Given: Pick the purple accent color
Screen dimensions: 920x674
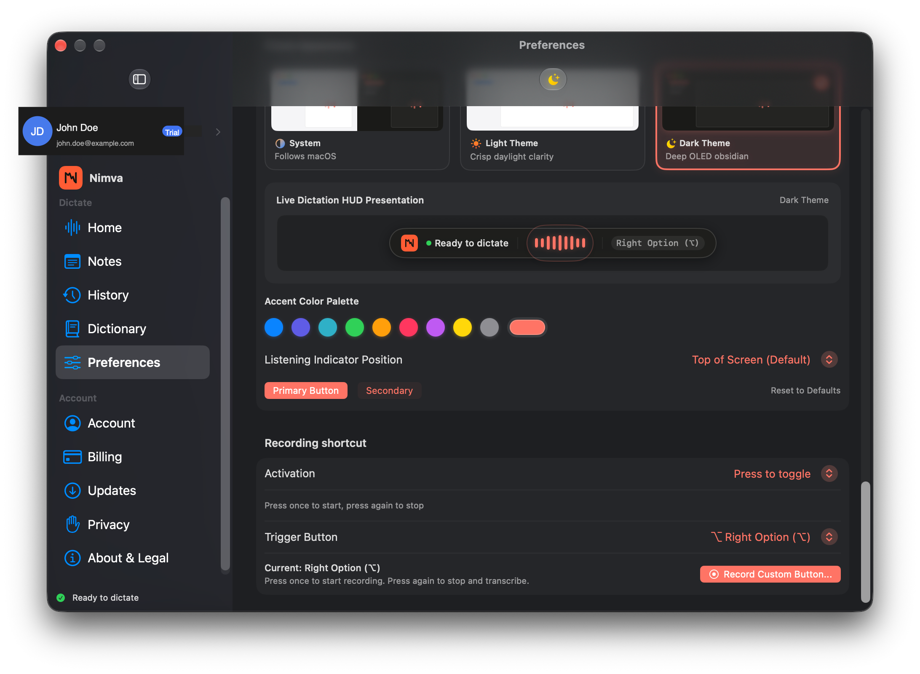Looking at the screenshot, I should [x=436, y=327].
